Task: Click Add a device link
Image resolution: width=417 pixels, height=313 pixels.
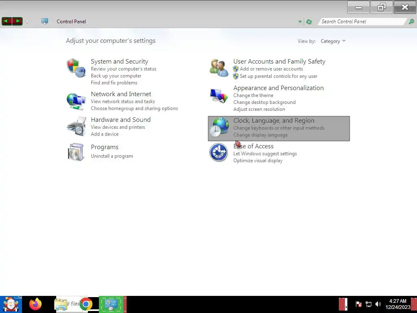Action: coord(105,134)
